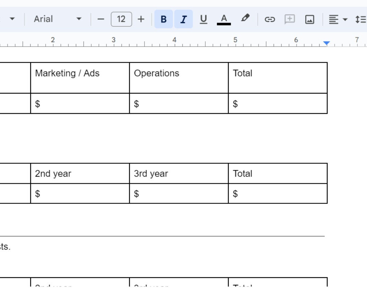Insert a link using the toolbar

pyautogui.click(x=270, y=19)
